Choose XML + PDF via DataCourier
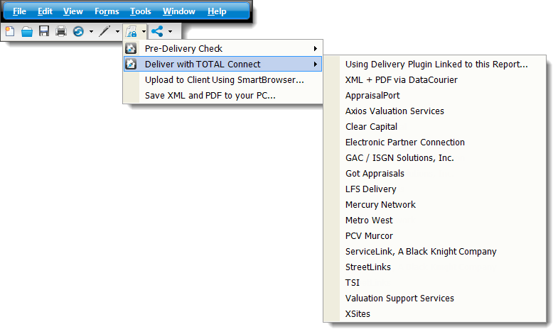 pyautogui.click(x=401, y=80)
